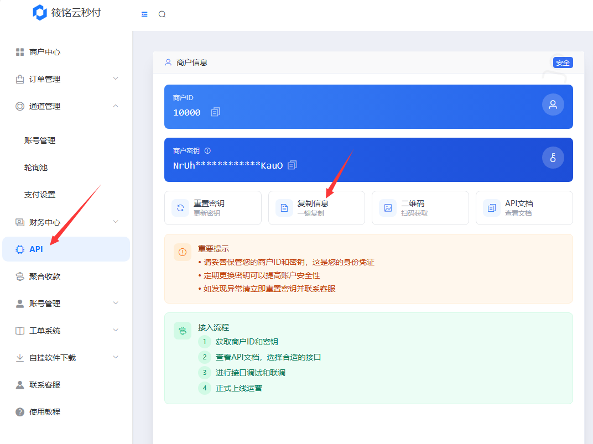The height and width of the screenshot is (444, 593).
Task: Click the round user avatar icon in 商户ID card
Action: click(x=553, y=105)
